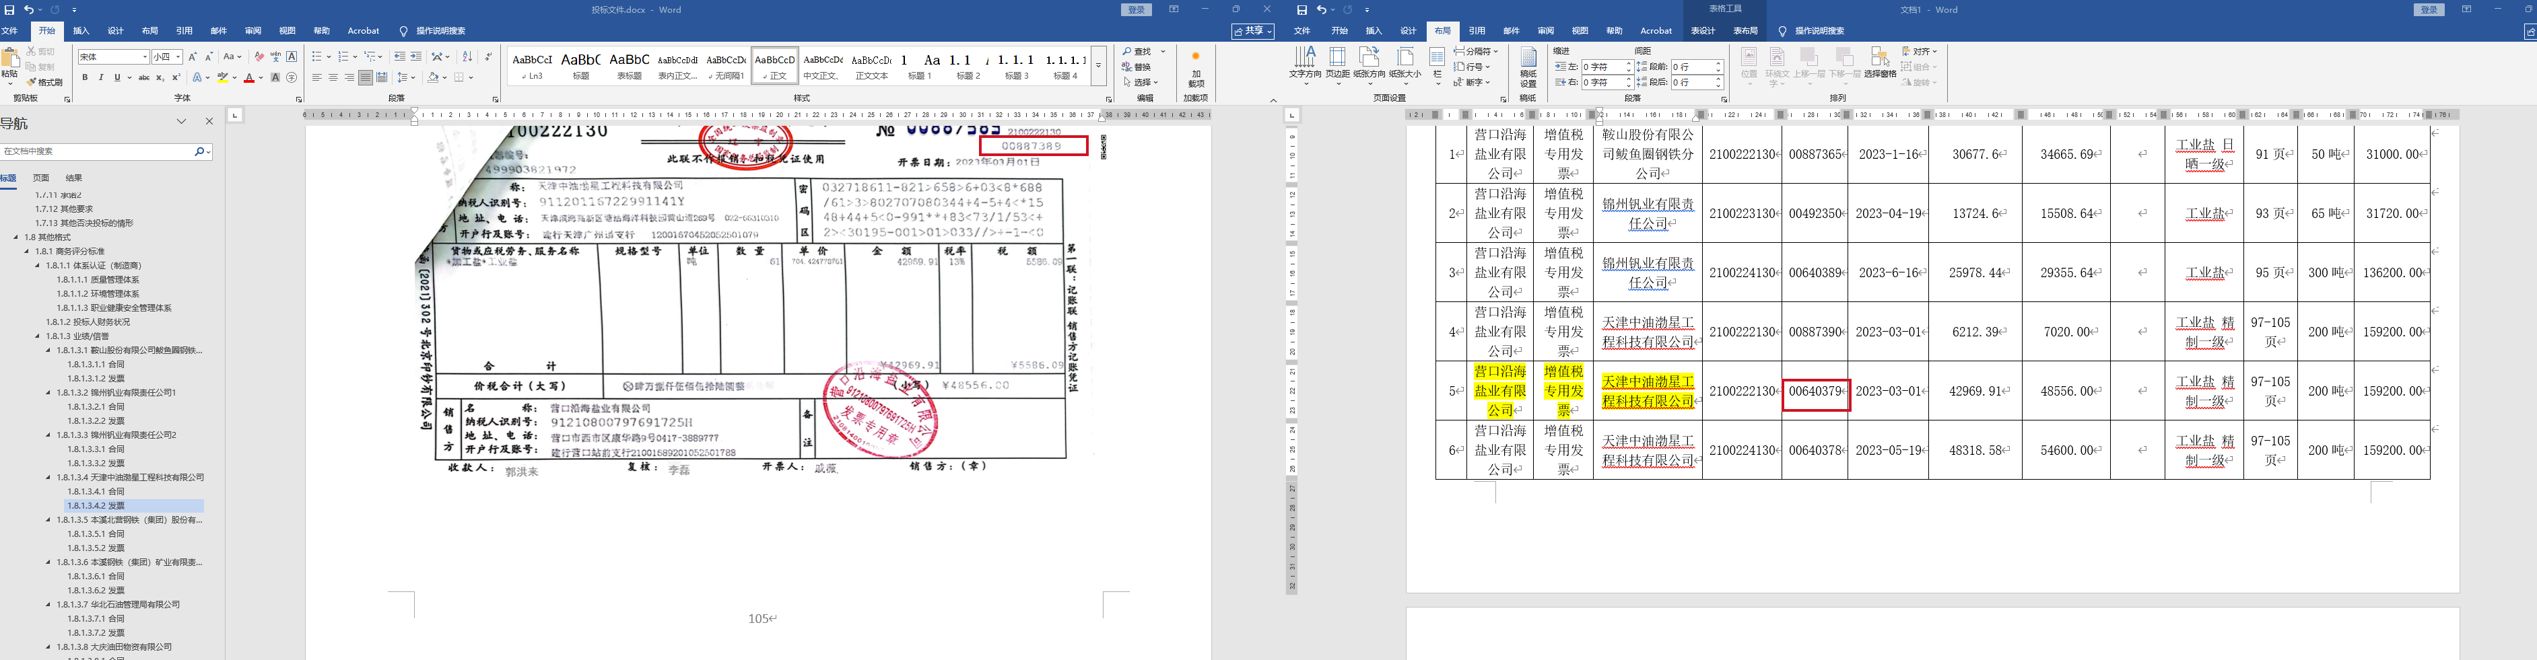2537x660 pixels.
Task: Click 登录 login button in left window
Action: click(1137, 10)
